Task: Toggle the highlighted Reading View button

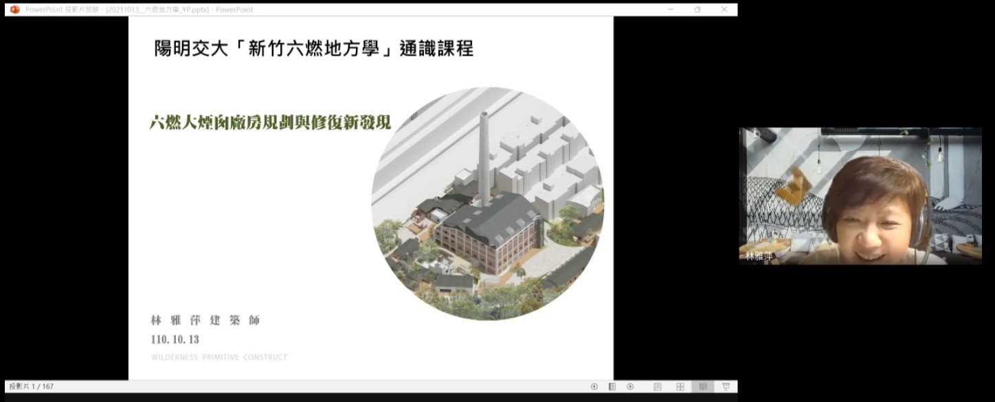Action: [703, 387]
